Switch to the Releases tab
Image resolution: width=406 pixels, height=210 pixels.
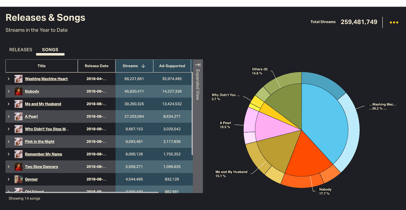pos(21,50)
